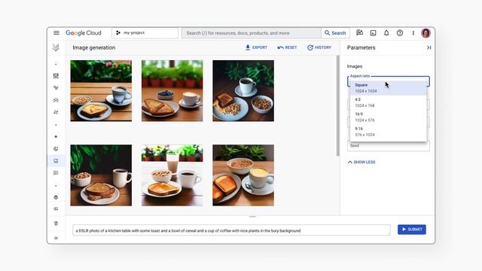
Task: Click the sparkle icon in left sidebar
Action: (x=56, y=136)
